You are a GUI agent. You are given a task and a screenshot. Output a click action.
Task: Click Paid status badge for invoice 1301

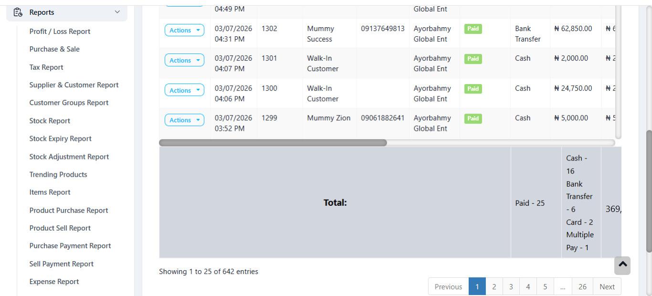pos(473,59)
